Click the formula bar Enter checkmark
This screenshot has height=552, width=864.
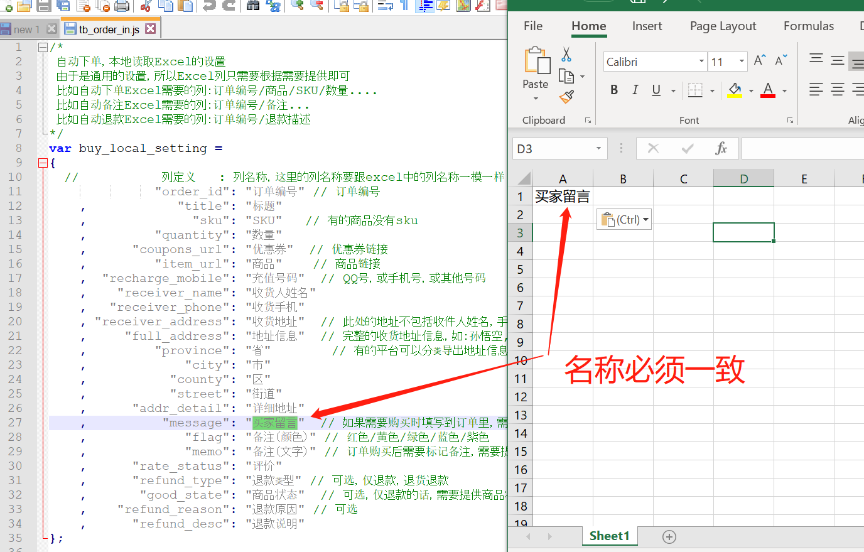(x=688, y=148)
